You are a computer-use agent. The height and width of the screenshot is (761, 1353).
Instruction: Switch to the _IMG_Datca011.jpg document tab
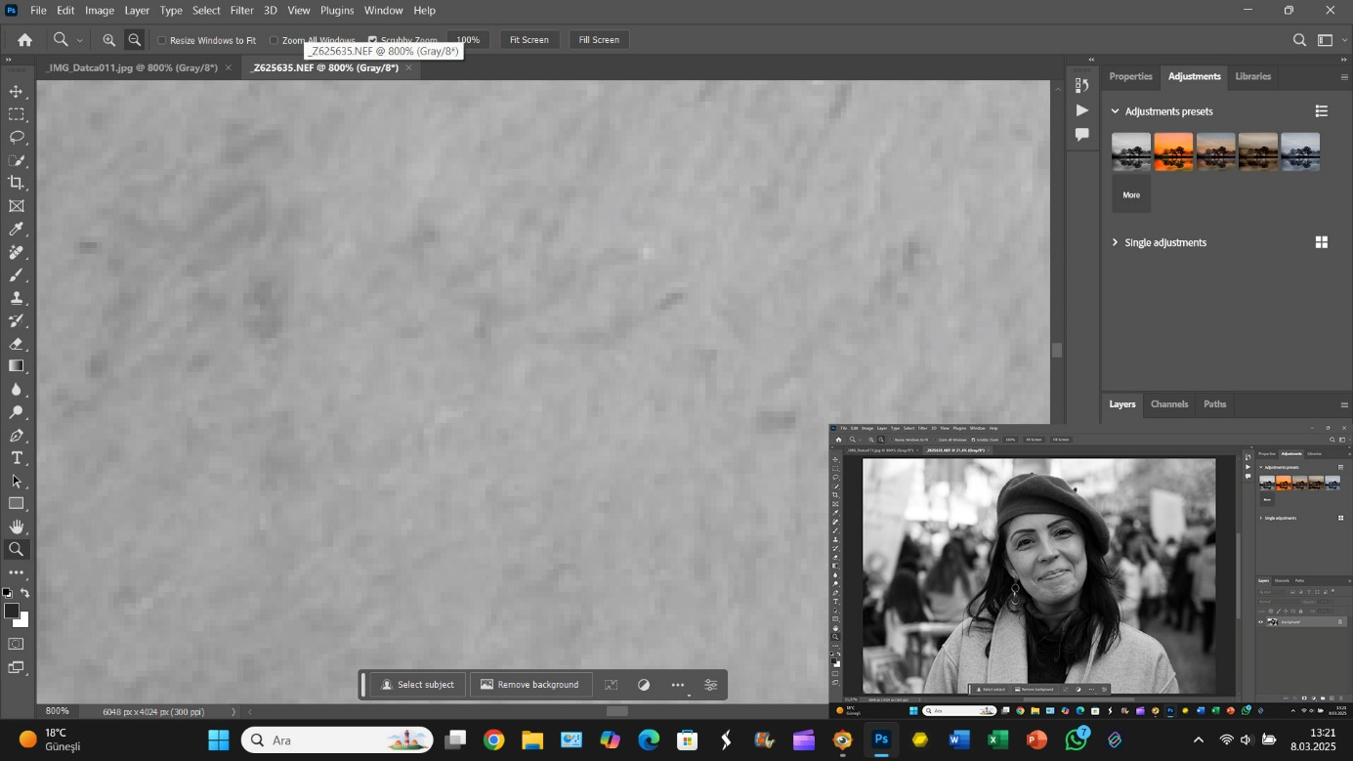point(132,67)
